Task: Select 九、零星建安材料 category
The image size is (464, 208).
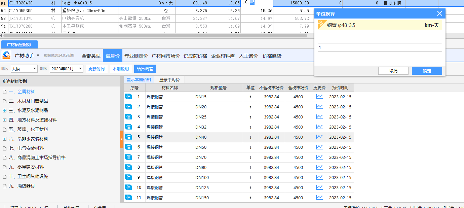Action: (26, 167)
